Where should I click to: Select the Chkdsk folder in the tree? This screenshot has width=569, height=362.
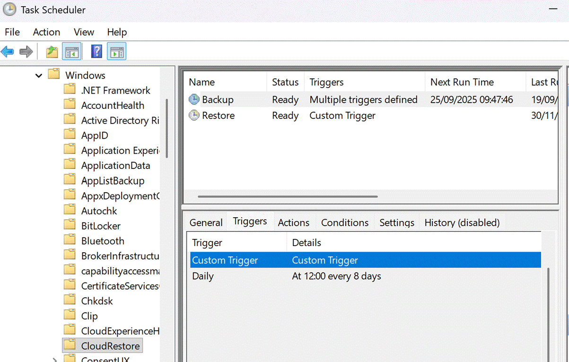click(96, 301)
